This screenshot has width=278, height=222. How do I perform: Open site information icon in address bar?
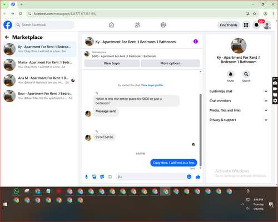tap(29, 13)
